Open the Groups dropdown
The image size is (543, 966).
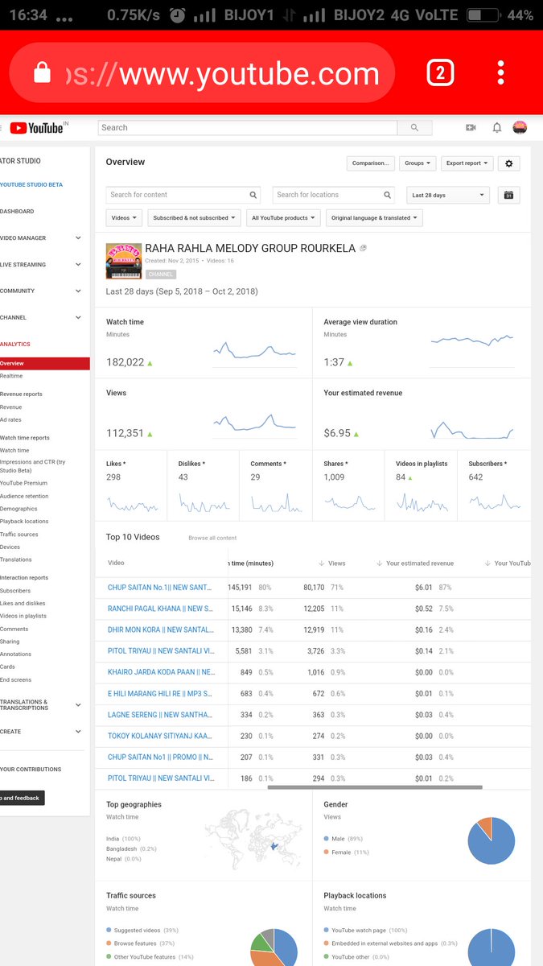[x=418, y=163]
